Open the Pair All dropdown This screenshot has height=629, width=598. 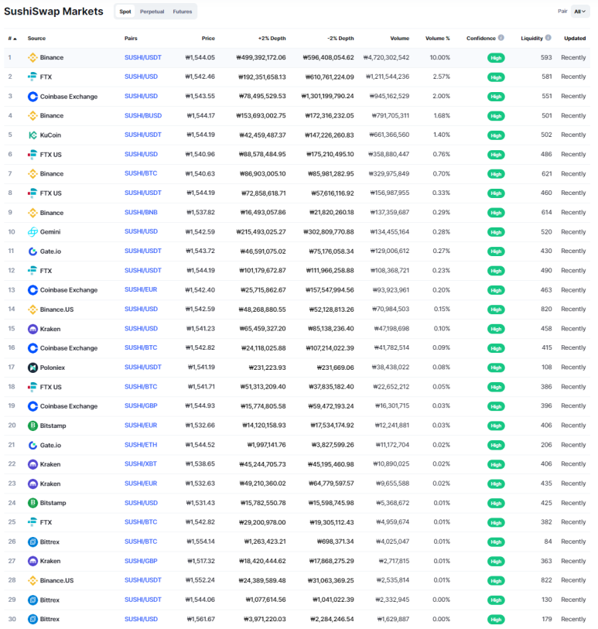click(x=580, y=12)
